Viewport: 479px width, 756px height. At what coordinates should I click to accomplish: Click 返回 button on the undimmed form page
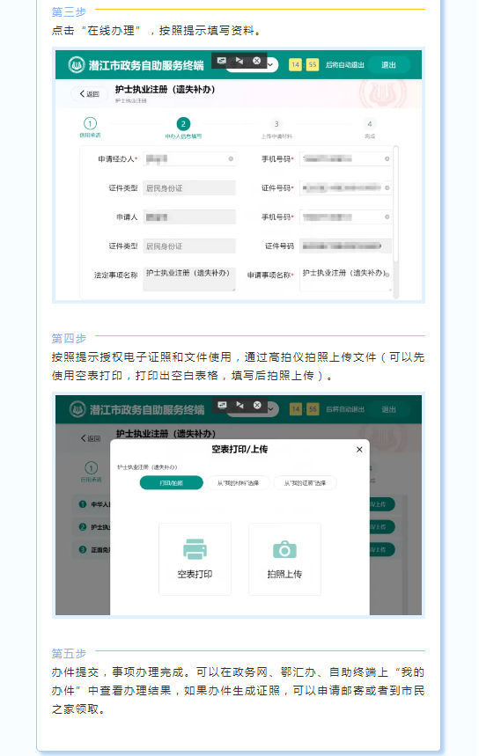click(89, 94)
